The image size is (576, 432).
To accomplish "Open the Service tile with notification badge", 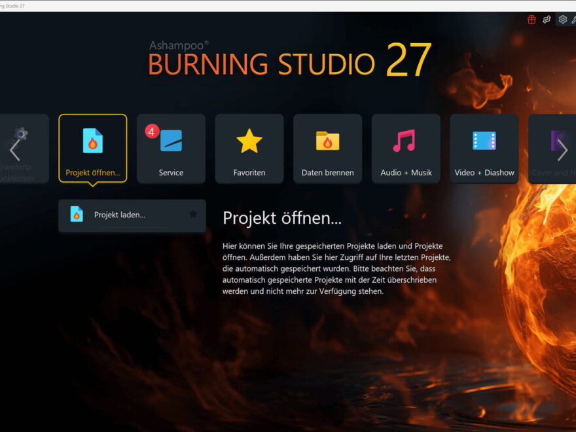I will (x=171, y=148).
